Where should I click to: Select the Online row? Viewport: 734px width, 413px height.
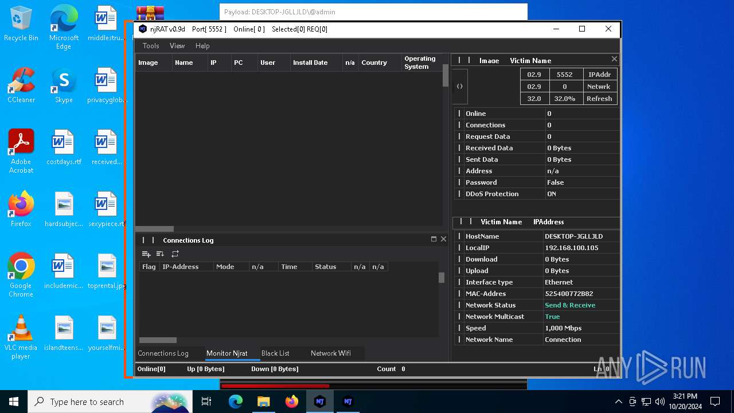tap(537, 114)
